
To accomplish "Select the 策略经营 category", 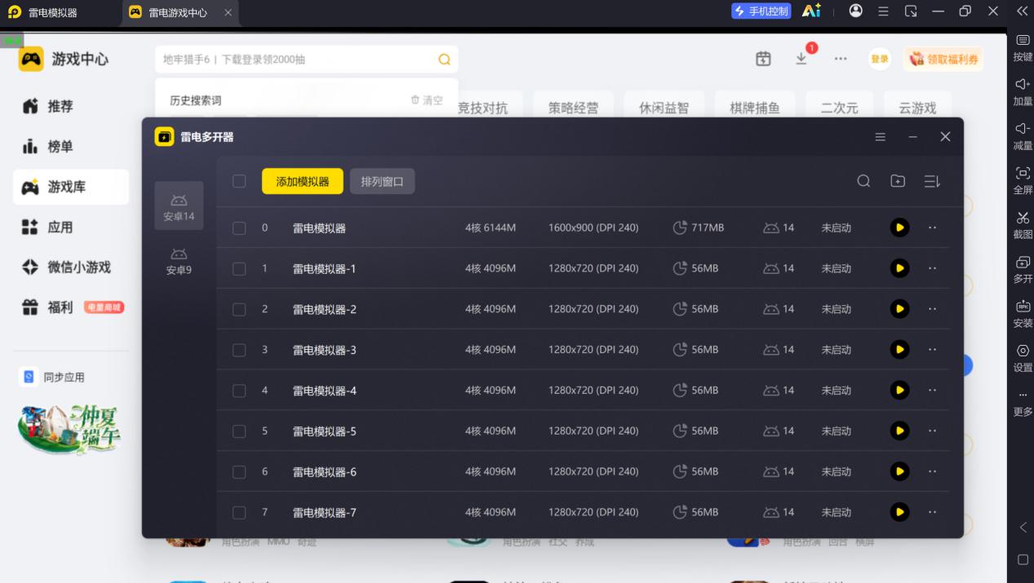I will (573, 108).
